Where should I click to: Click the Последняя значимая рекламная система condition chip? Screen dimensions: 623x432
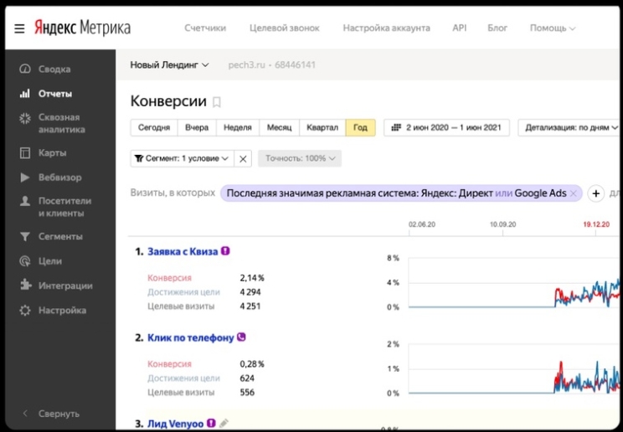click(401, 193)
